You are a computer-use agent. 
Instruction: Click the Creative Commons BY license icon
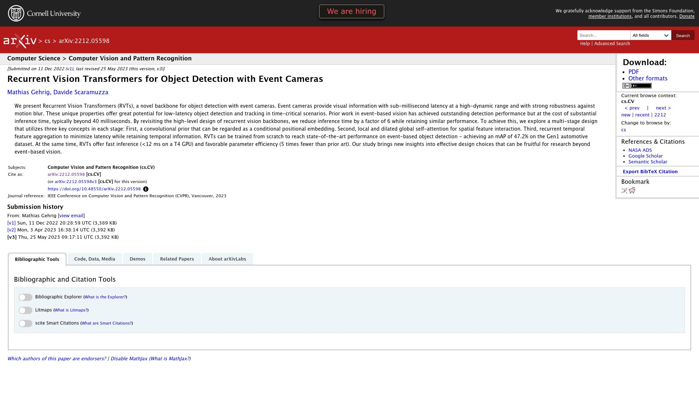click(x=637, y=86)
